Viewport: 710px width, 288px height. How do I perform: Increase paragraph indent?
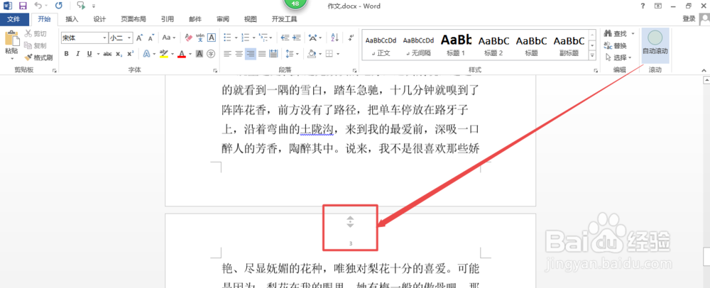point(296,38)
